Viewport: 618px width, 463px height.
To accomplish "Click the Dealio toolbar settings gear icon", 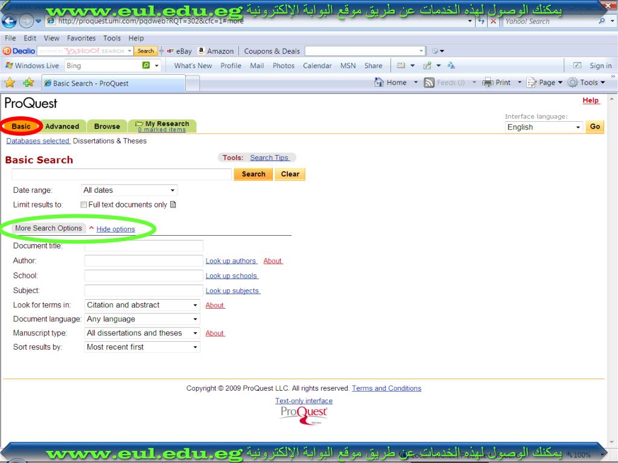I will tap(435, 51).
